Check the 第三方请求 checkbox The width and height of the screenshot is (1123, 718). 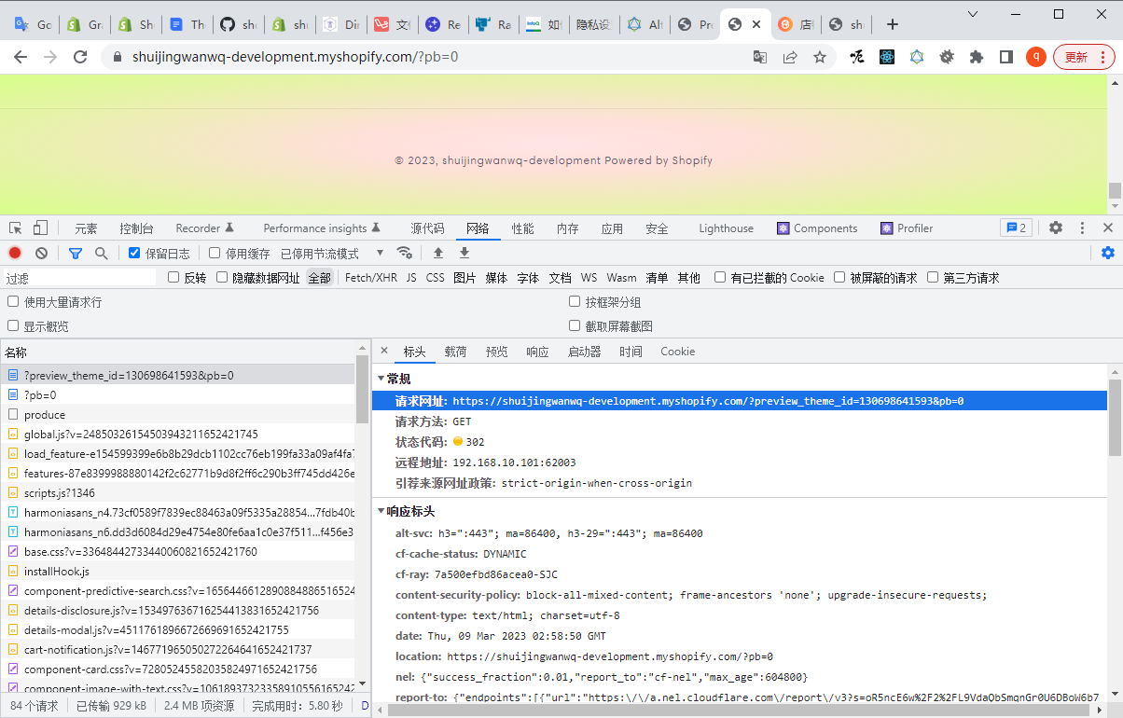point(933,278)
